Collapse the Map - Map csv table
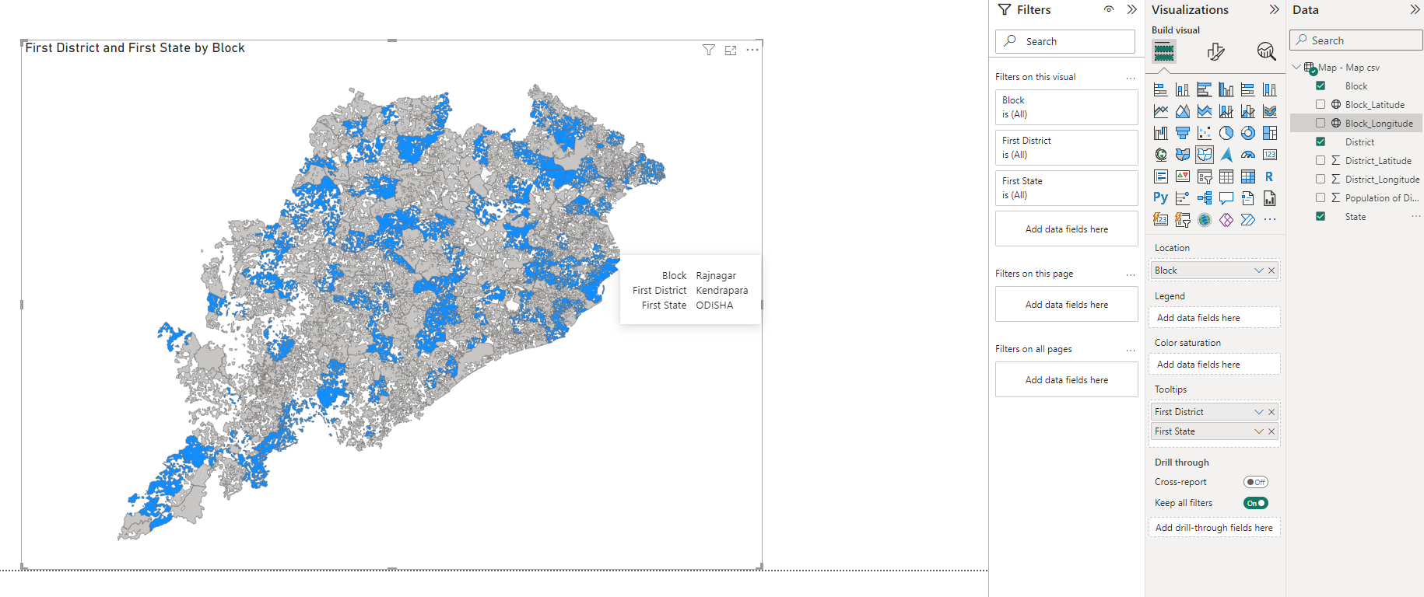Image resolution: width=1424 pixels, height=597 pixels. coord(1296,67)
